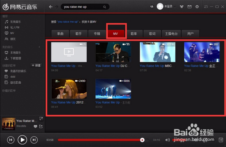
Task: Switch to mini mode icon
Action: tap(206, 7)
